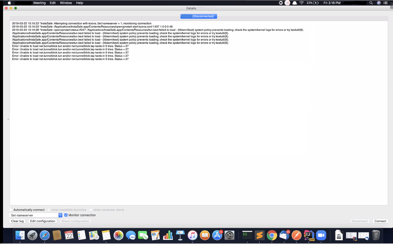The width and height of the screenshot is (393, 244).
Task: Click log line "openvpnstart status #247"
Action: (158, 30)
